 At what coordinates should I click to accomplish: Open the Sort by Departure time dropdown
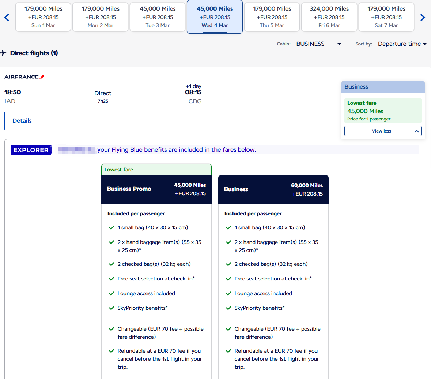(402, 44)
